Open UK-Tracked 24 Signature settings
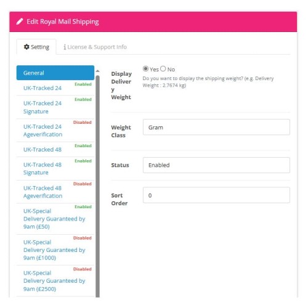 pos(55,107)
